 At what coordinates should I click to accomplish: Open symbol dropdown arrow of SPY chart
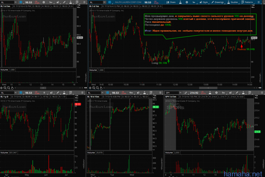click(180, 93)
